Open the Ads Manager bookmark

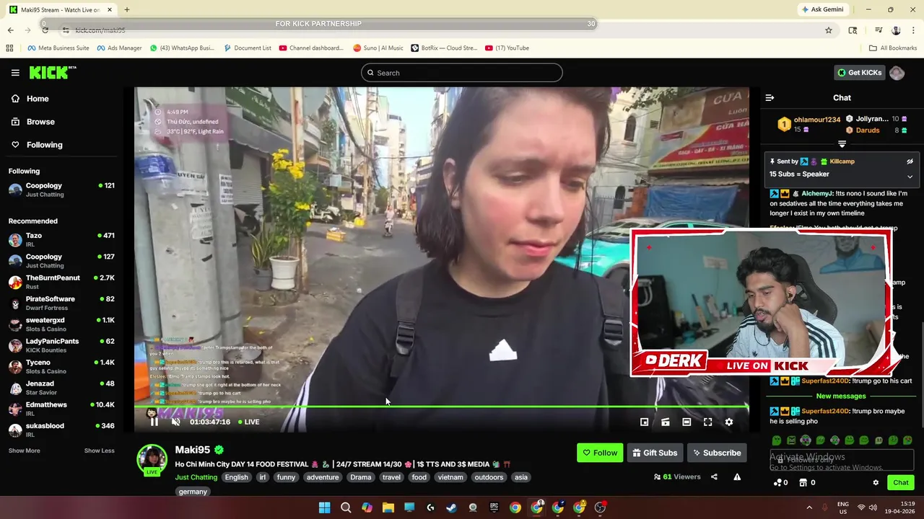click(x=119, y=48)
